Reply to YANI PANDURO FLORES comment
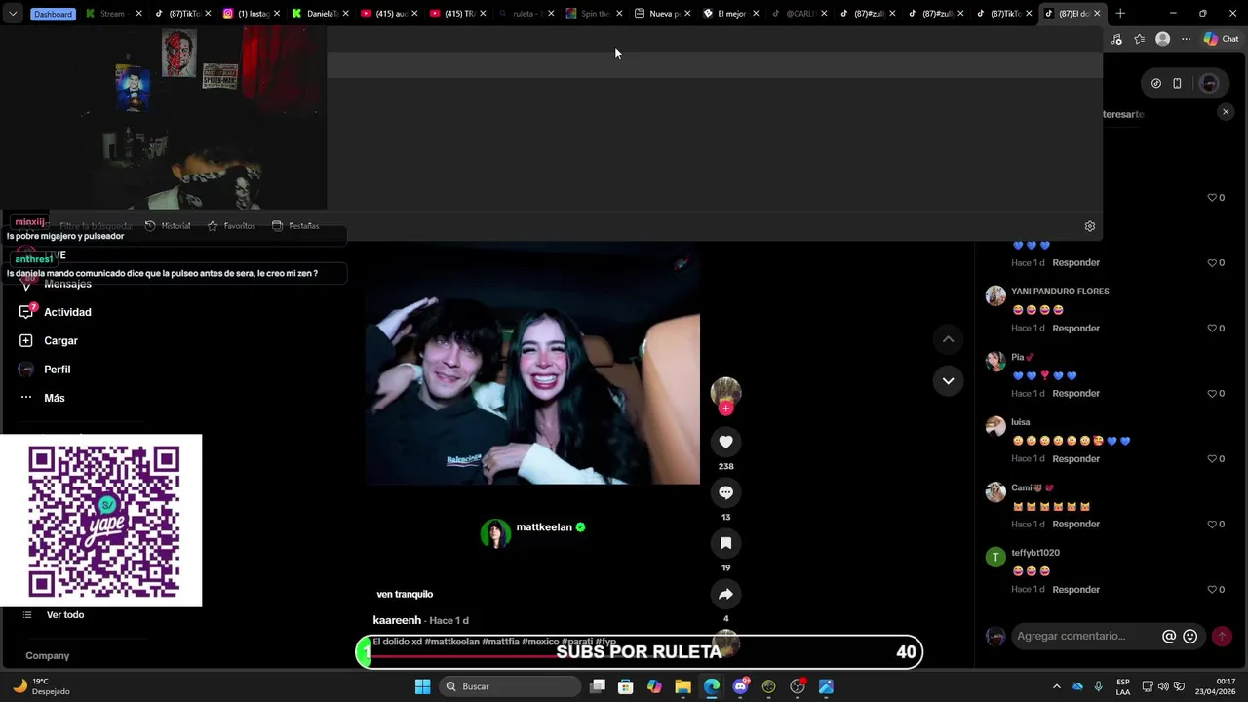Viewport: 1248px width, 702px height. pyautogui.click(x=1075, y=329)
